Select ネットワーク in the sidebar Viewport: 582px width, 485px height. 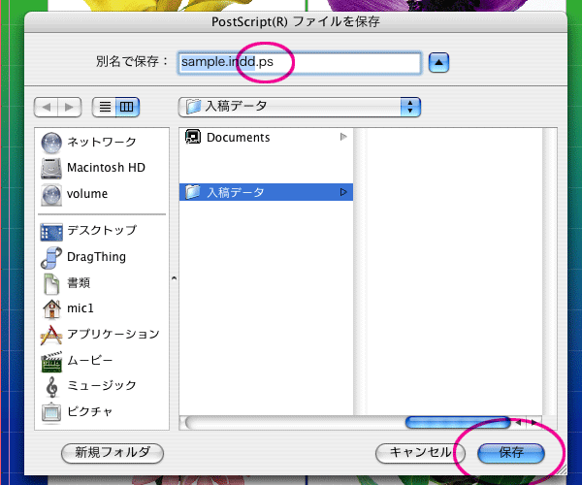point(101,143)
